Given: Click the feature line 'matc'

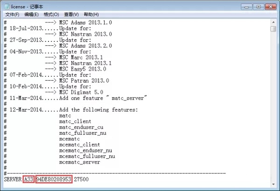Looking at the screenshot, I should [x=65, y=116].
